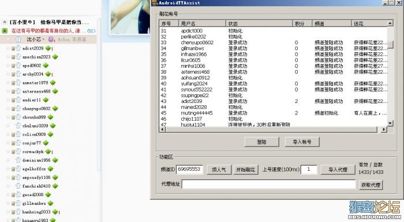Click the 获取代理 button
The image size is (404, 222).
[371, 185]
